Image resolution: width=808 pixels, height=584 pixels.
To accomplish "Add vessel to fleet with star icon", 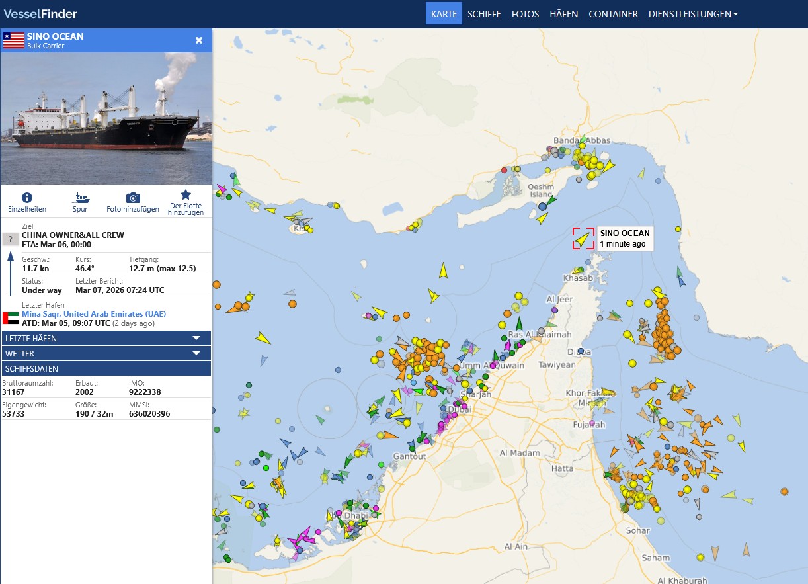I will (x=186, y=195).
